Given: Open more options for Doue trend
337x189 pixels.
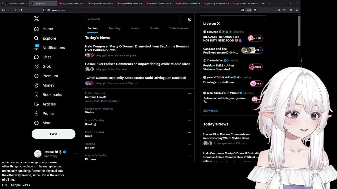Looking at the screenshot, I should point(189,133).
